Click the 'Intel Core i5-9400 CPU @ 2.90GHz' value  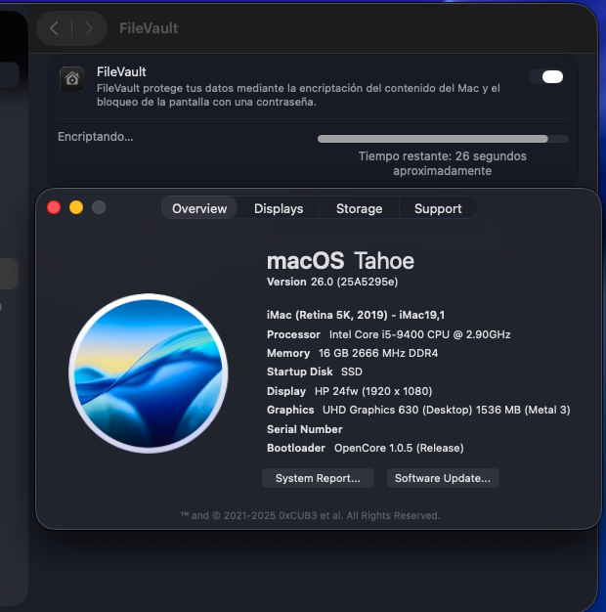(x=420, y=334)
